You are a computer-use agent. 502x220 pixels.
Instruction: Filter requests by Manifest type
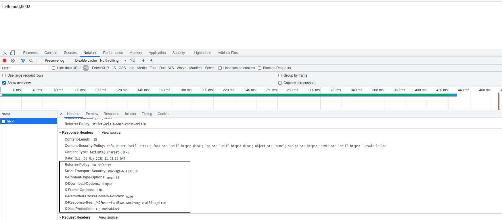[x=196, y=68]
